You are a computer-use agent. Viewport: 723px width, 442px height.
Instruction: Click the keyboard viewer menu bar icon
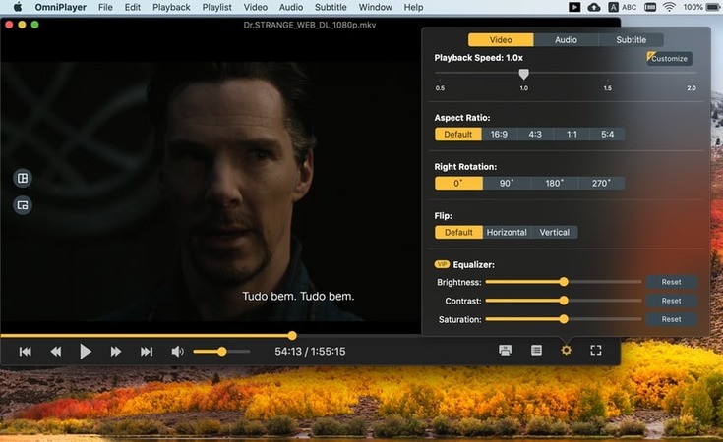click(650, 7)
